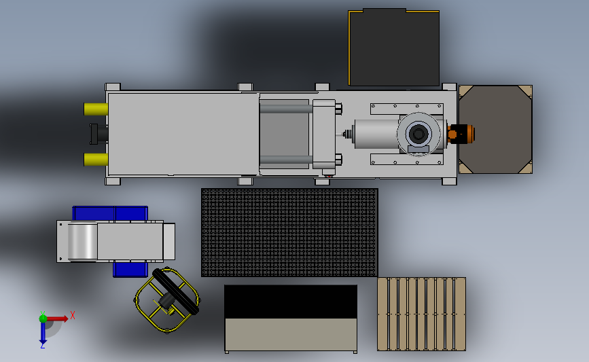Click the red X axis arrow of triad
Screen dimensions: 589x362
[58, 319]
